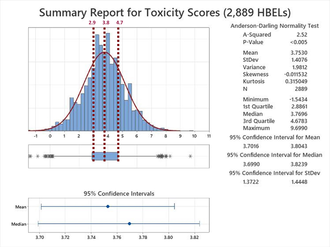Click the Mean value 3.7530 in statistics
The height and width of the screenshot is (247, 330).
(x=299, y=53)
